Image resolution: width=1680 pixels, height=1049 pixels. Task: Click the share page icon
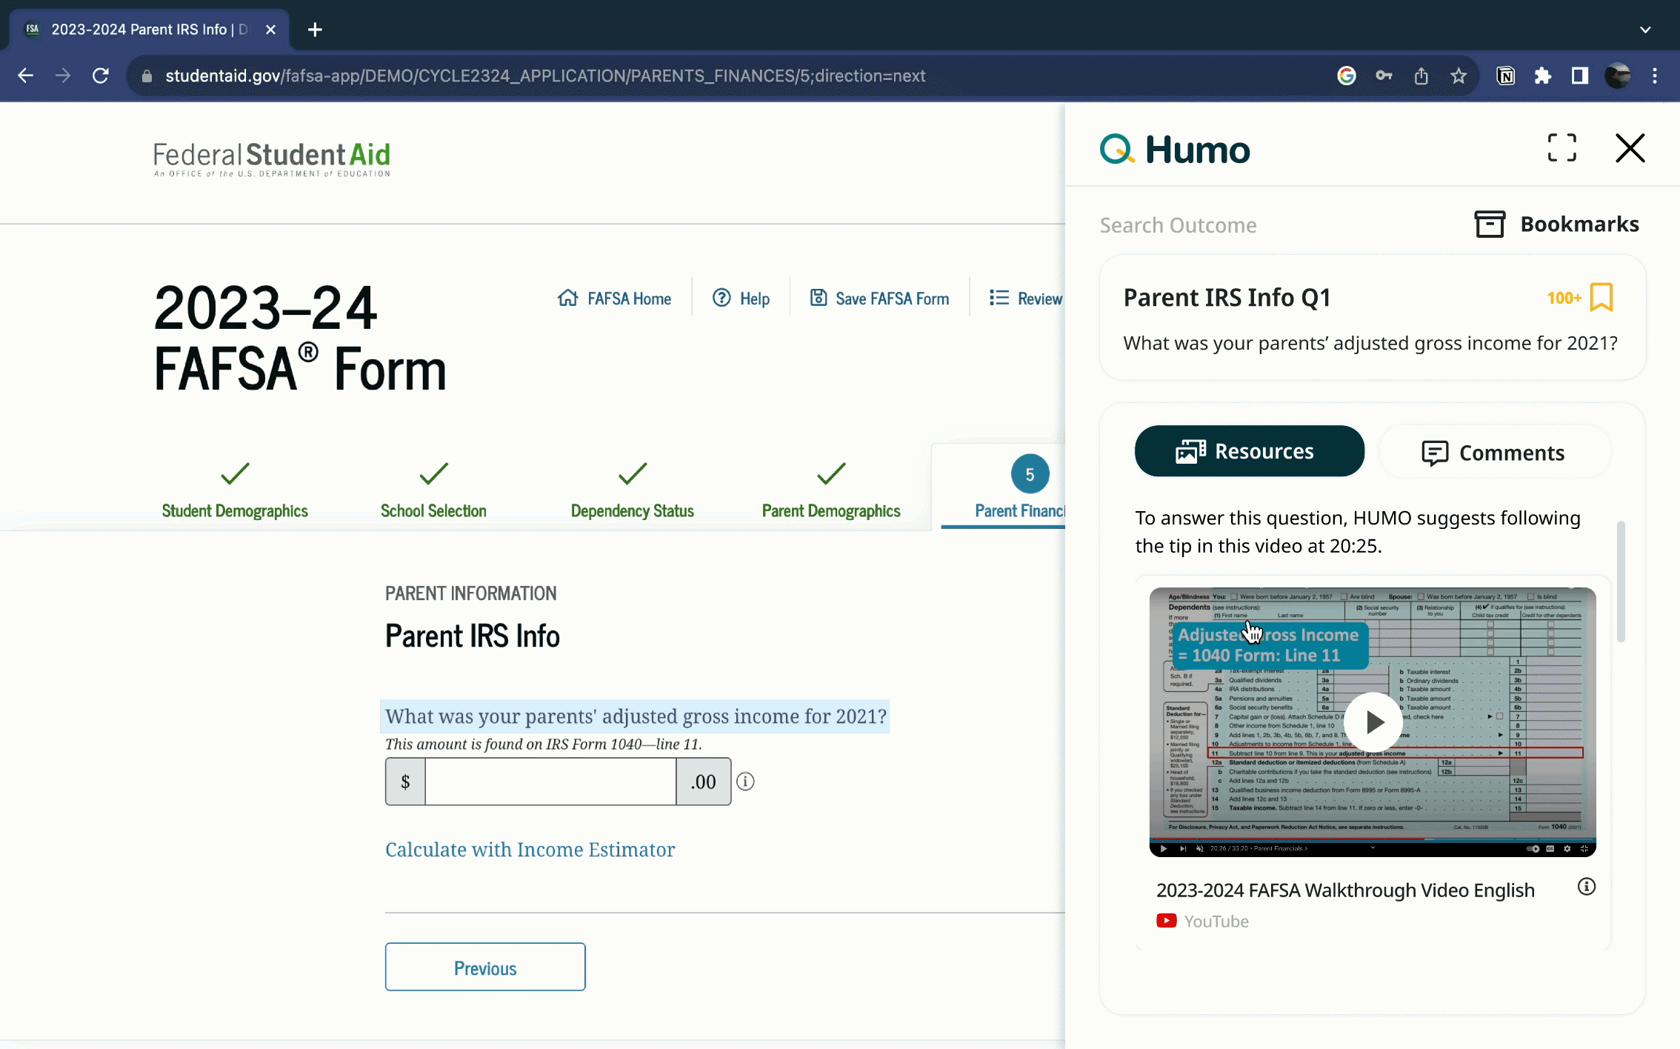click(x=1421, y=76)
